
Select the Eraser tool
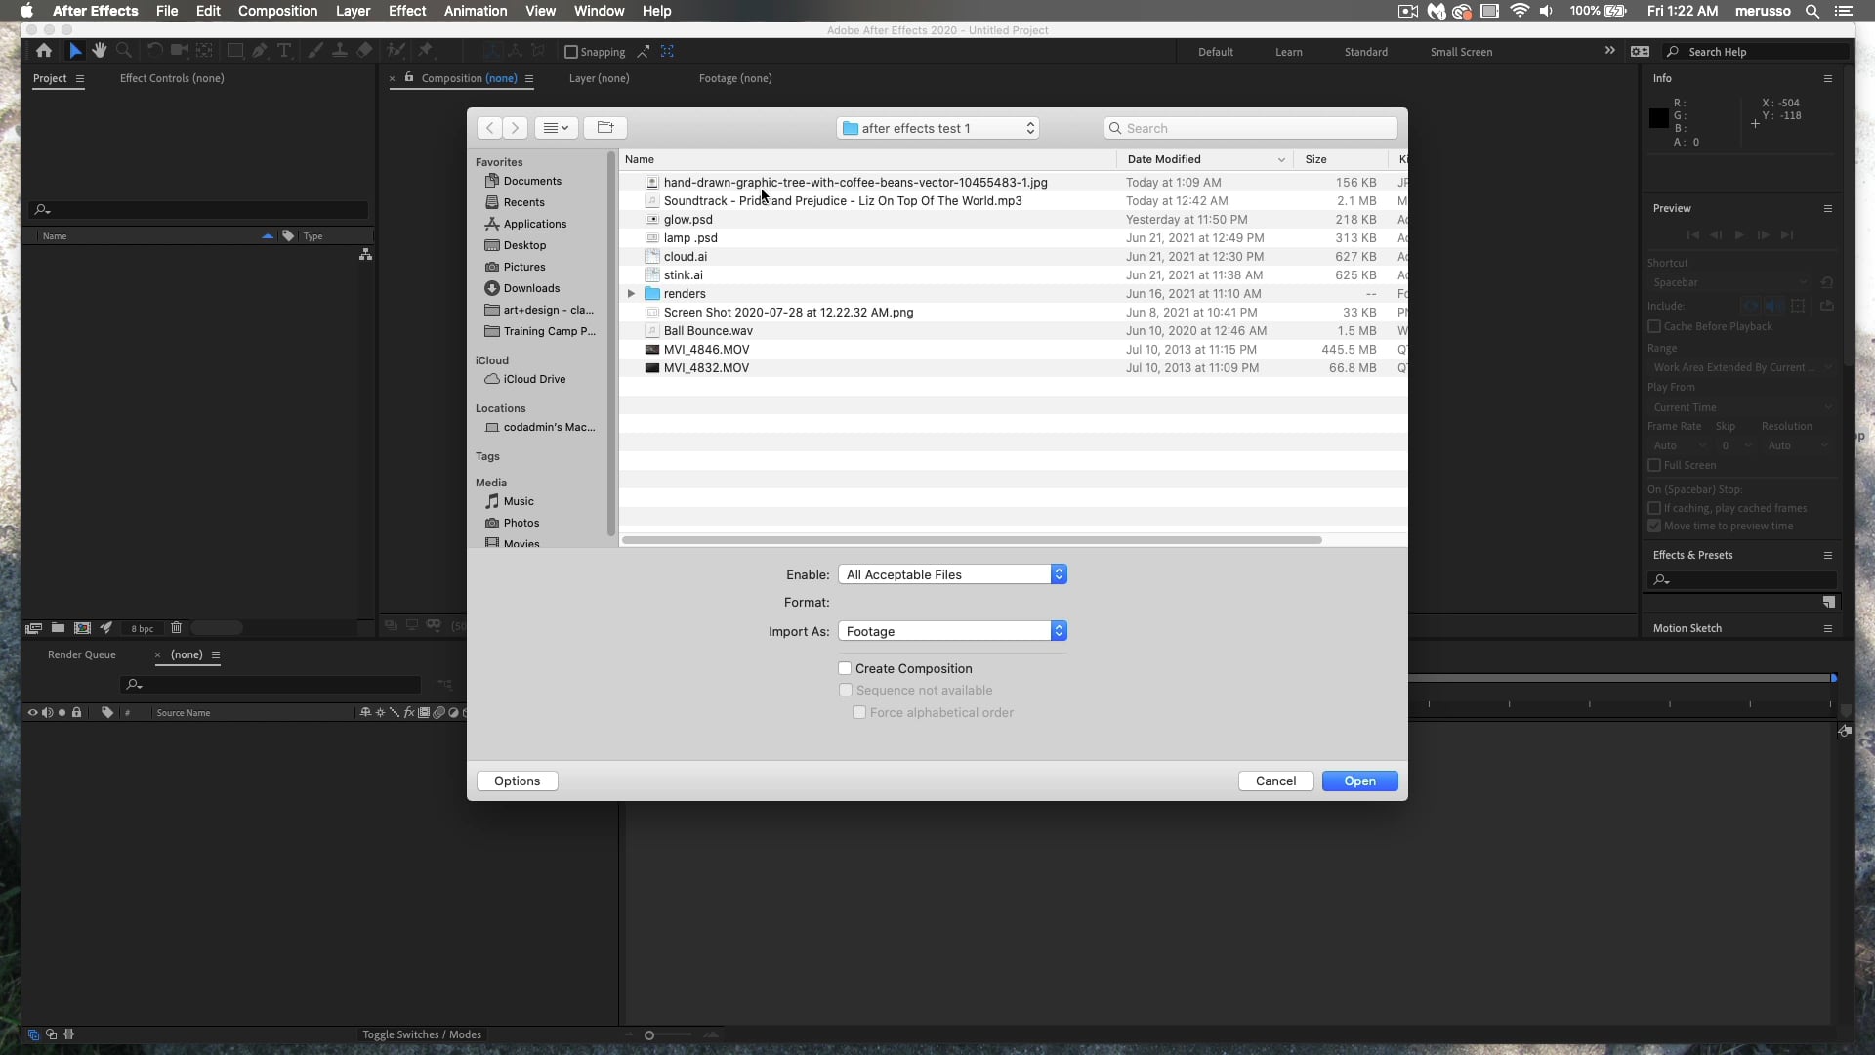(x=364, y=51)
